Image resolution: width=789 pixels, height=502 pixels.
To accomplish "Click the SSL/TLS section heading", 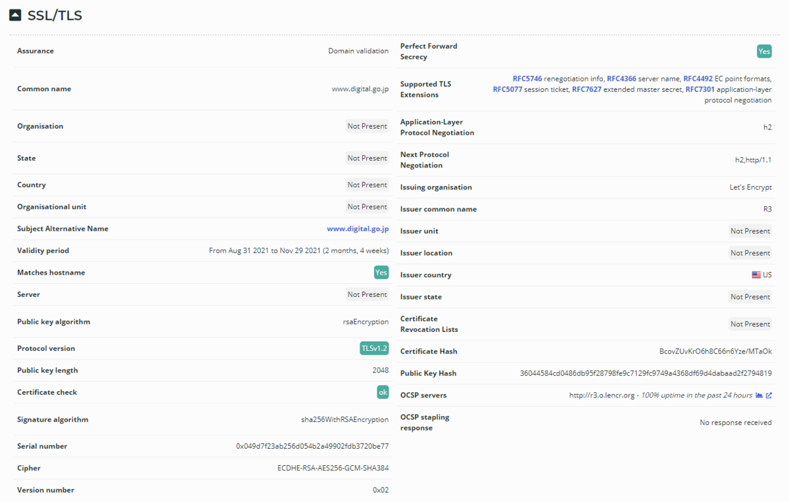I will pyautogui.click(x=55, y=15).
